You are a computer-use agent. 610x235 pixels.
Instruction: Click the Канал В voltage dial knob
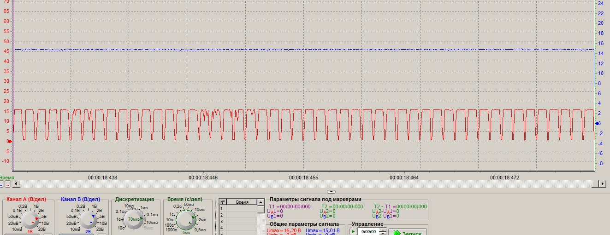pyautogui.click(x=87, y=219)
